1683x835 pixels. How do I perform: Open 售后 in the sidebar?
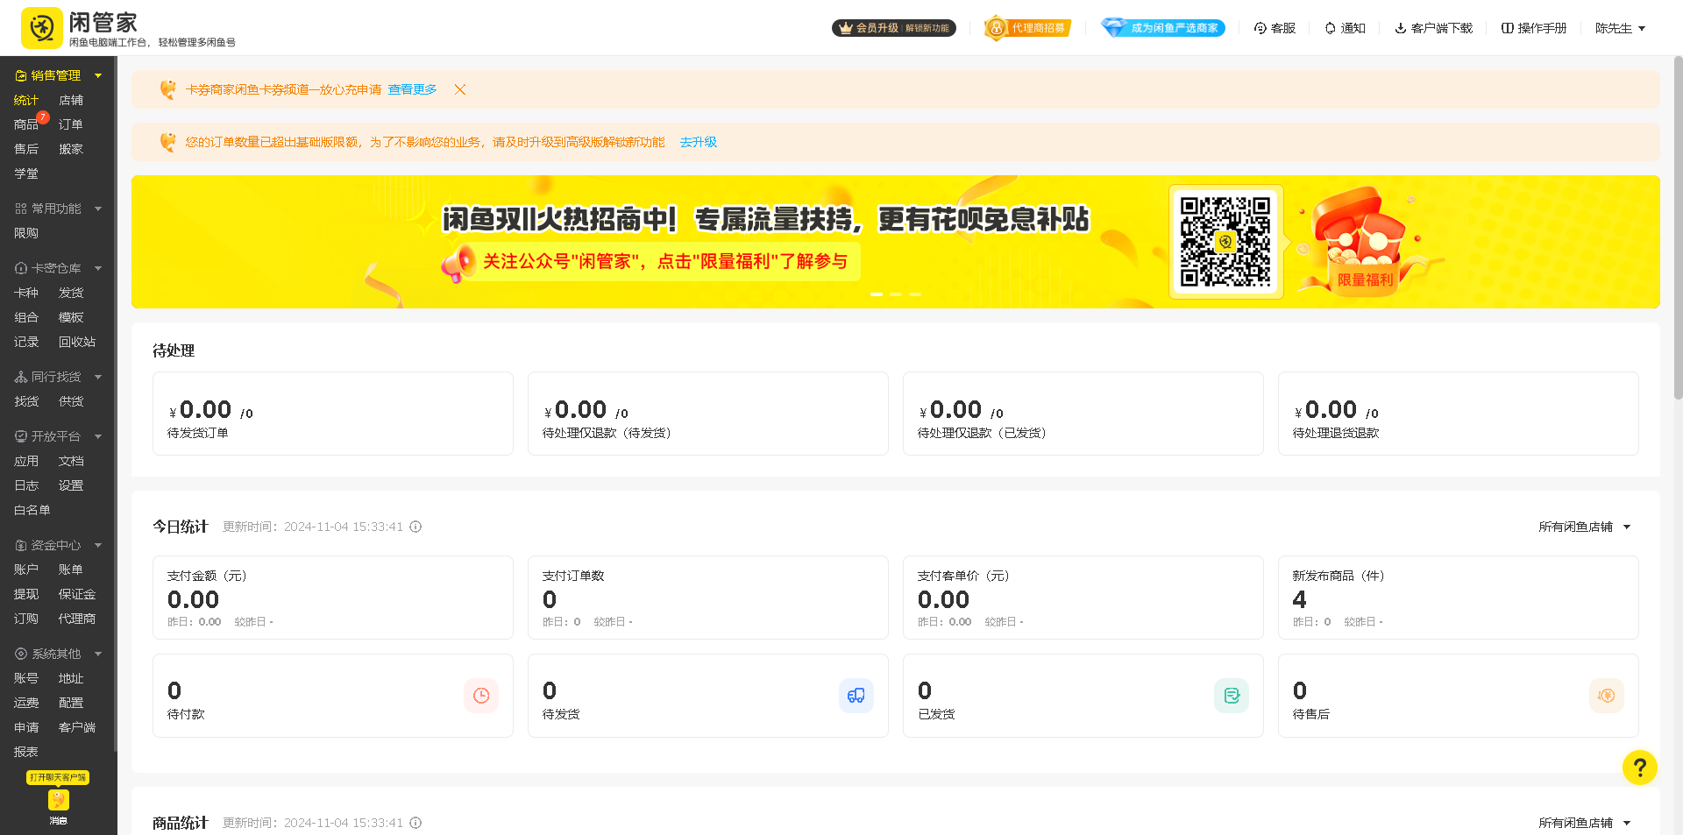click(26, 149)
